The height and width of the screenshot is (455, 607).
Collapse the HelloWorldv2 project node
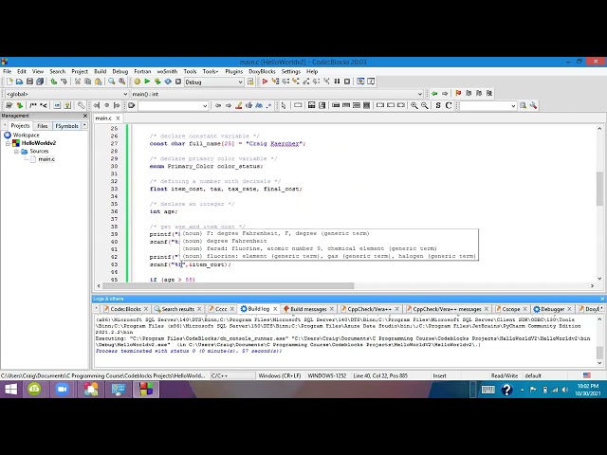8,143
